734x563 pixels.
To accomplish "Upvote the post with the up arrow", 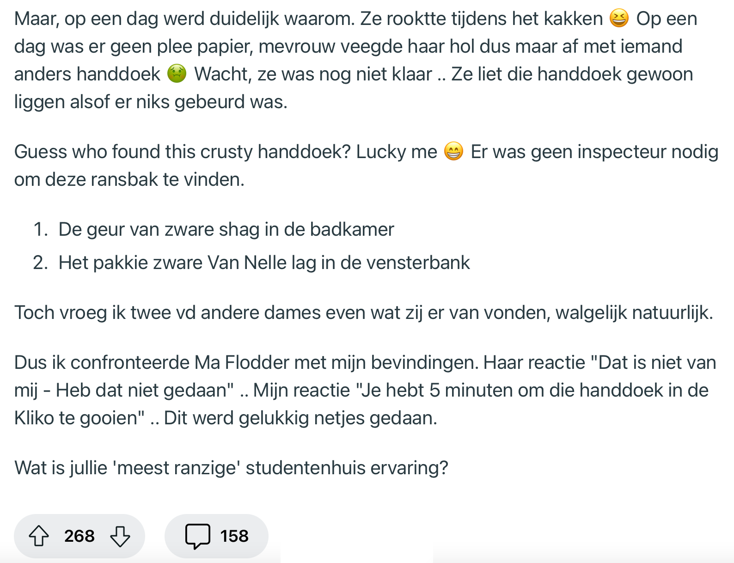I will click(39, 536).
